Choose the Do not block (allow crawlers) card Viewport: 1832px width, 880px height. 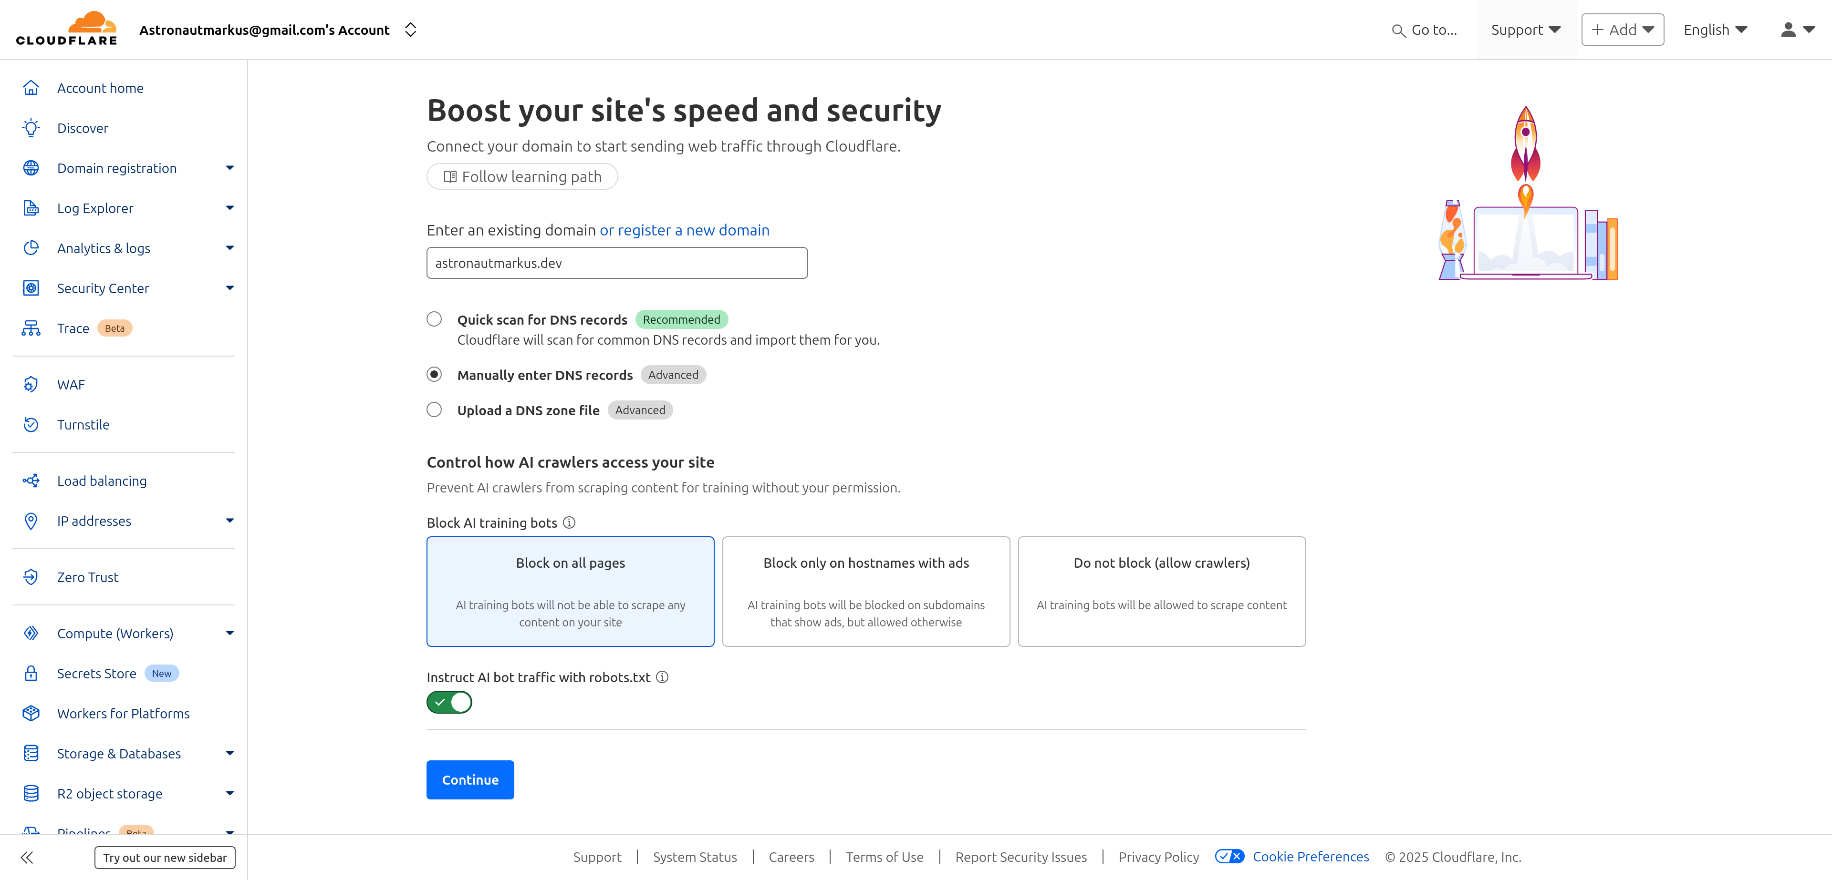pos(1161,592)
